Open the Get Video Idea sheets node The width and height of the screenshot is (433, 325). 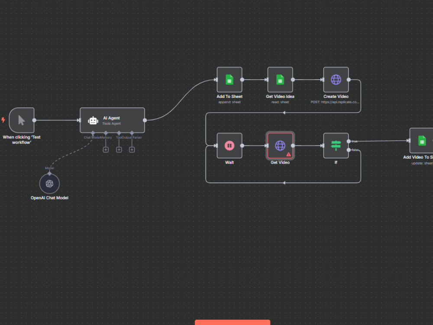(x=280, y=80)
